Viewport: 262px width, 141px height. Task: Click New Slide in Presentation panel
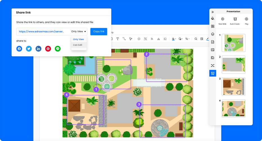pos(223,21)
